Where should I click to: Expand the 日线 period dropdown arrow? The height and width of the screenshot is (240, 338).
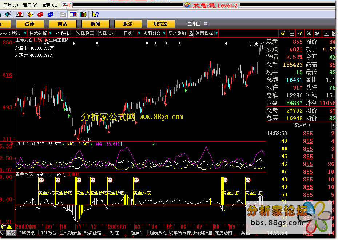coord(139,33)
